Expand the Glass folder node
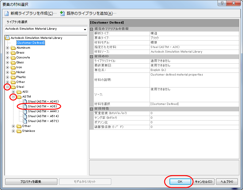Viewport: 243px width, 190px height. pos(7,62)
